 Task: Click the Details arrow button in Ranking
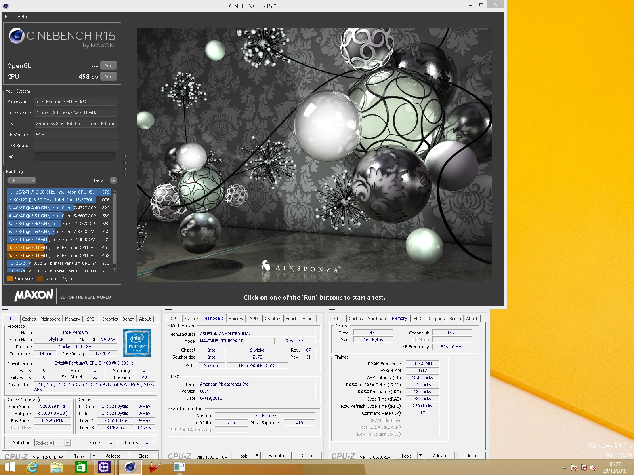[x=114, y=180]
